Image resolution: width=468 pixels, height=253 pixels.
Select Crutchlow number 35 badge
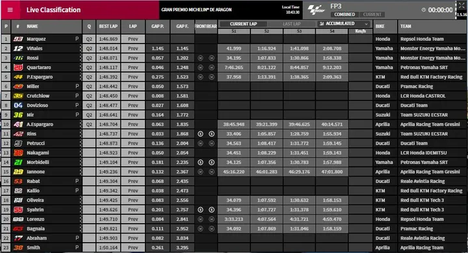[x=18, y=96]
